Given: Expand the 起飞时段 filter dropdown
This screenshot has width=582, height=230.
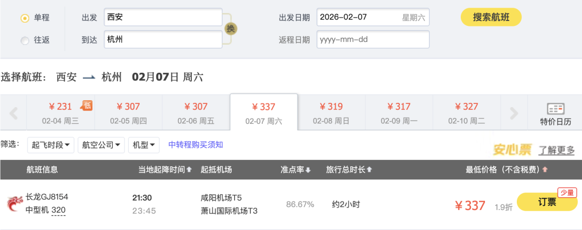Looking at the screenshot, I should 51,145.
